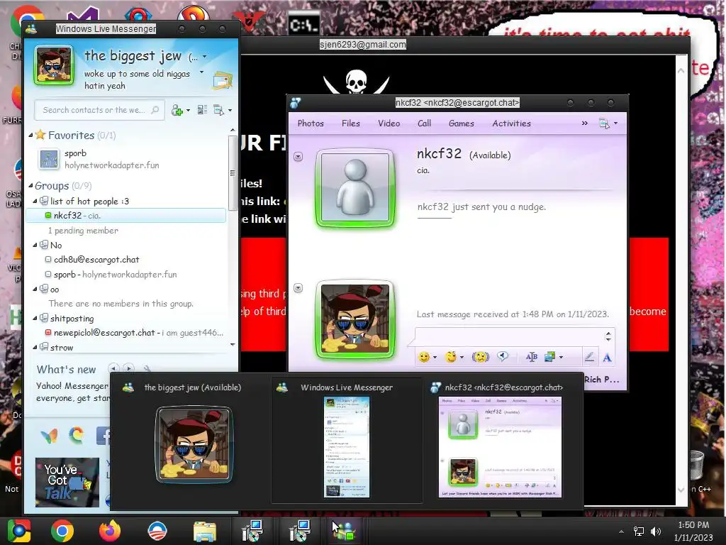Open the email inbox envelope icon

(223, 80)
